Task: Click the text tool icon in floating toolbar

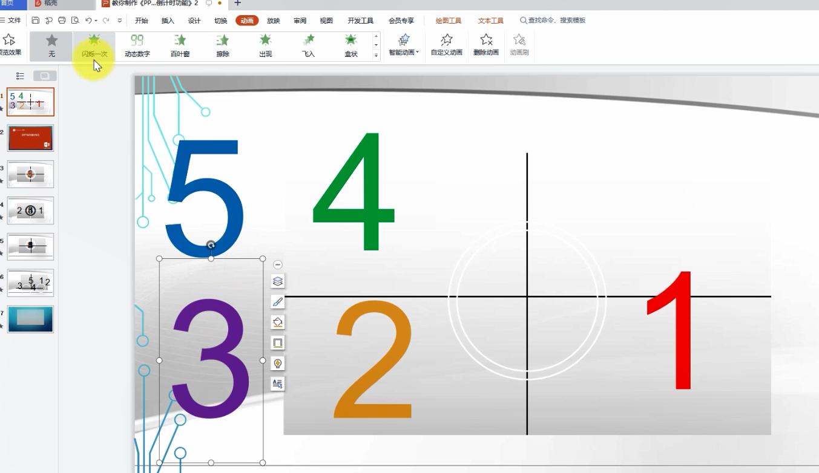Action: (x=278, y=384)
